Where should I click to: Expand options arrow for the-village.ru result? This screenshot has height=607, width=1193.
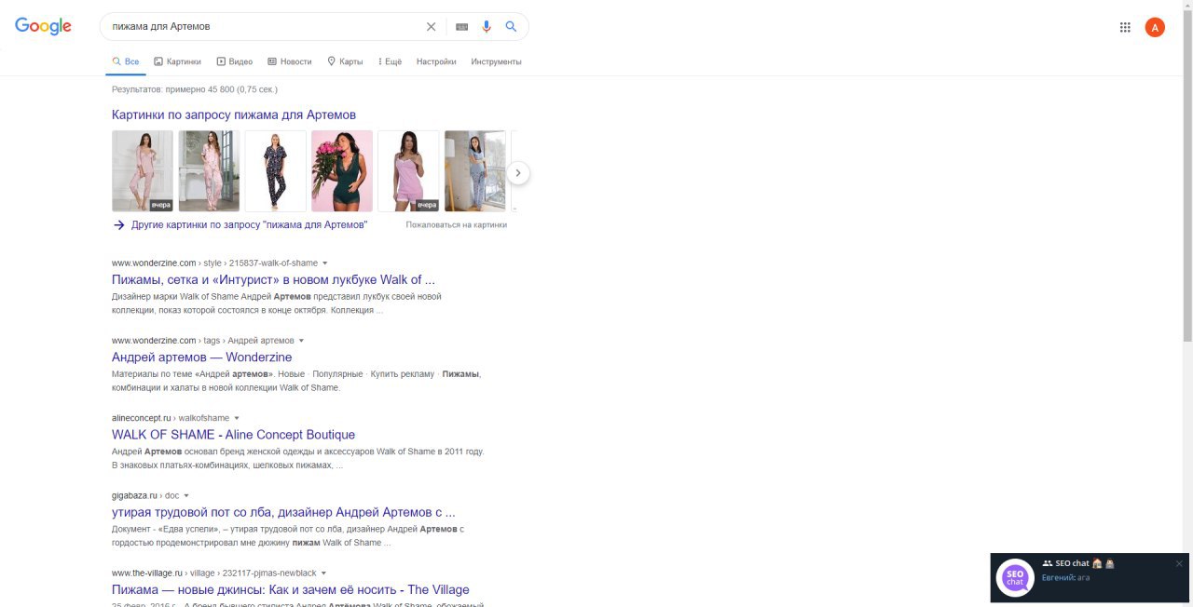click(x=323, y=573)
